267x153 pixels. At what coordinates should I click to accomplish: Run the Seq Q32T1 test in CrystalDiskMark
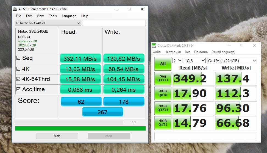pos(163,79)
